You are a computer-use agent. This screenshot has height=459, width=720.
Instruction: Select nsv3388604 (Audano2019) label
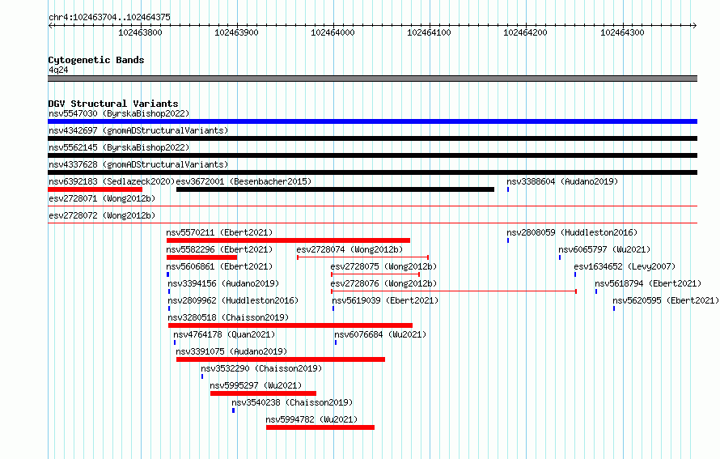click(562, 181)
